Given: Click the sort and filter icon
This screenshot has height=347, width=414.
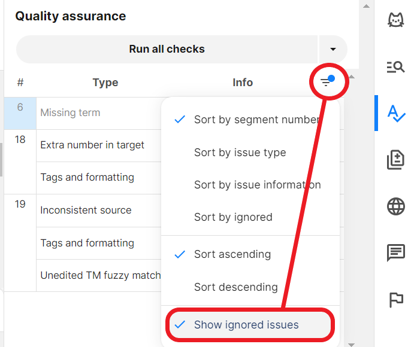Looking at the screenshot, I should [327, 82].
